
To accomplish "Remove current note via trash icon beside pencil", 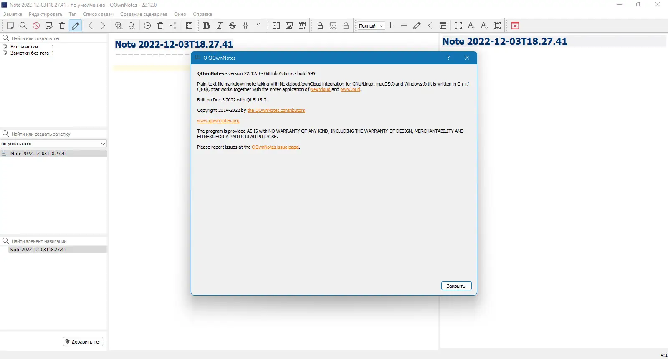I will pos(62,25).
